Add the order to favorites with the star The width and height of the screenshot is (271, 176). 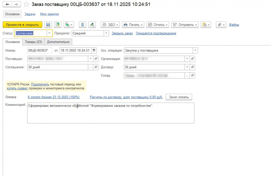click(26, 4)
